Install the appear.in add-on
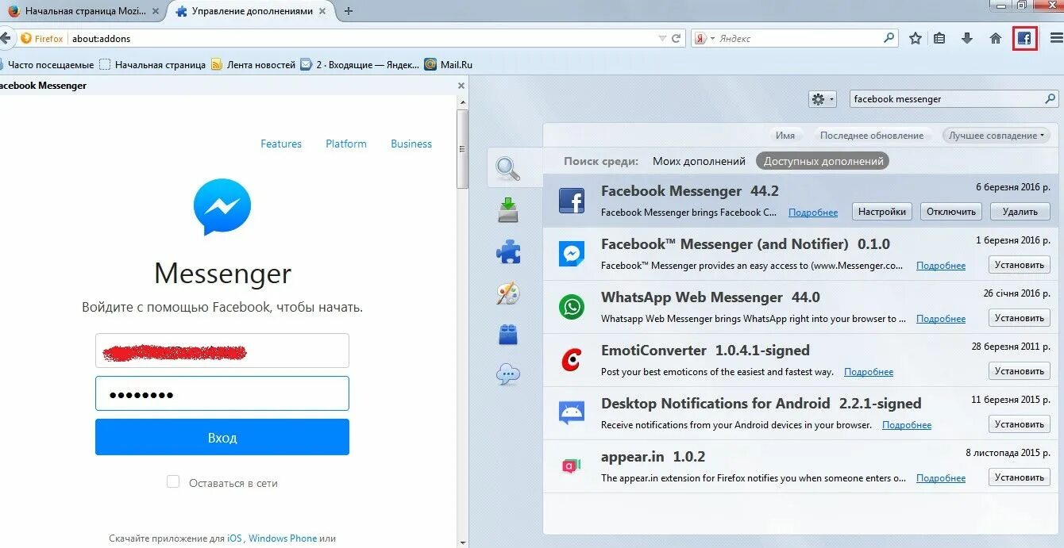The width and height of the screenshot is (1064, 548). (1020, 477)
